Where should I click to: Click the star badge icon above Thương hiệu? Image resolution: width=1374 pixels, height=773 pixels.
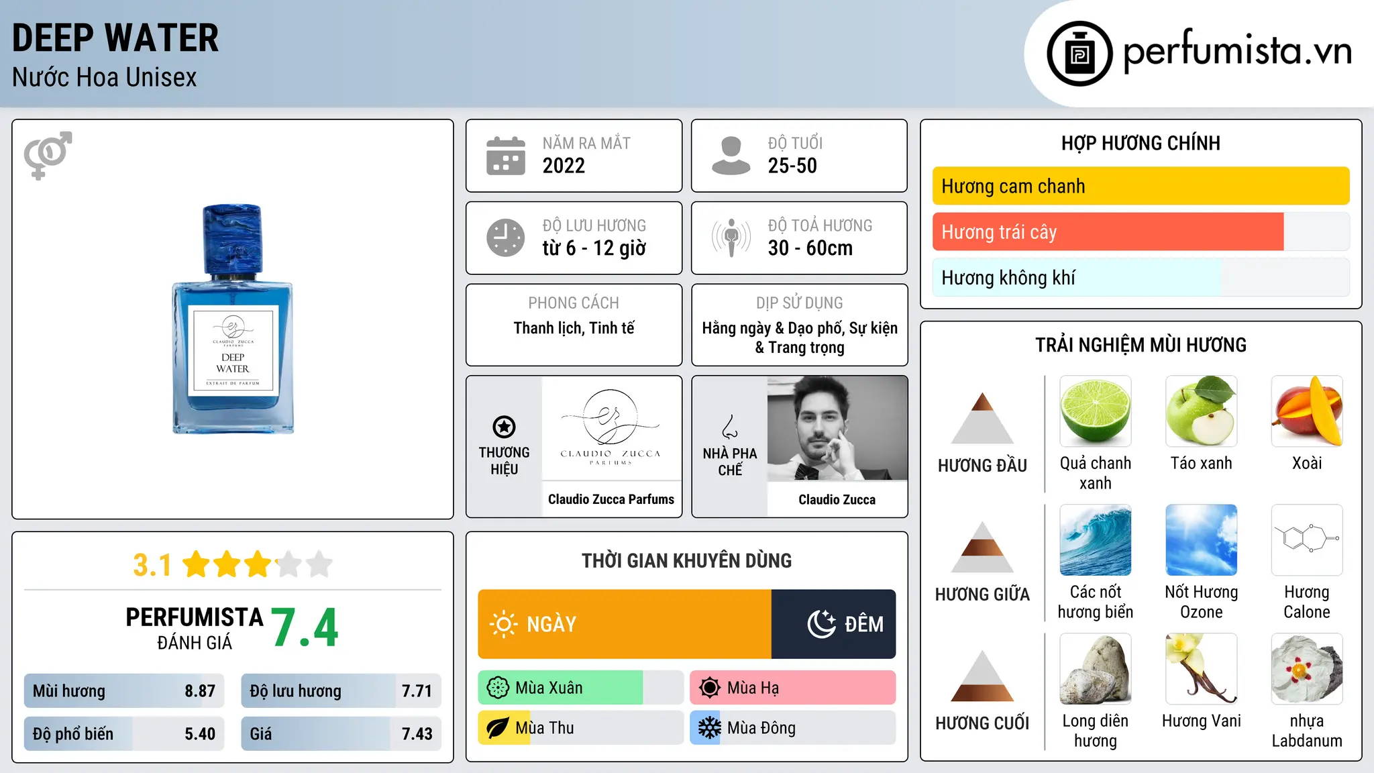click(504, 427)
